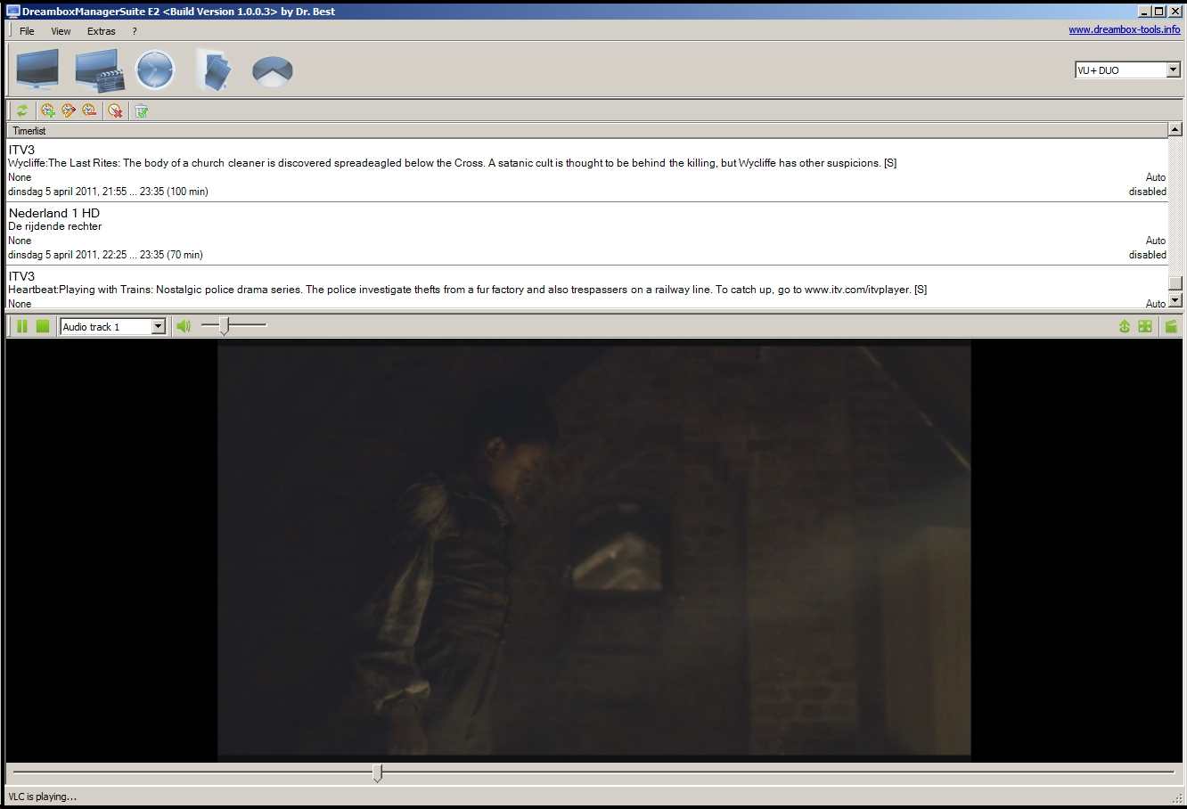Mute audio with the green speaker icon
The width and height of the screenshot is (1187, 809).
click(184, 326)
